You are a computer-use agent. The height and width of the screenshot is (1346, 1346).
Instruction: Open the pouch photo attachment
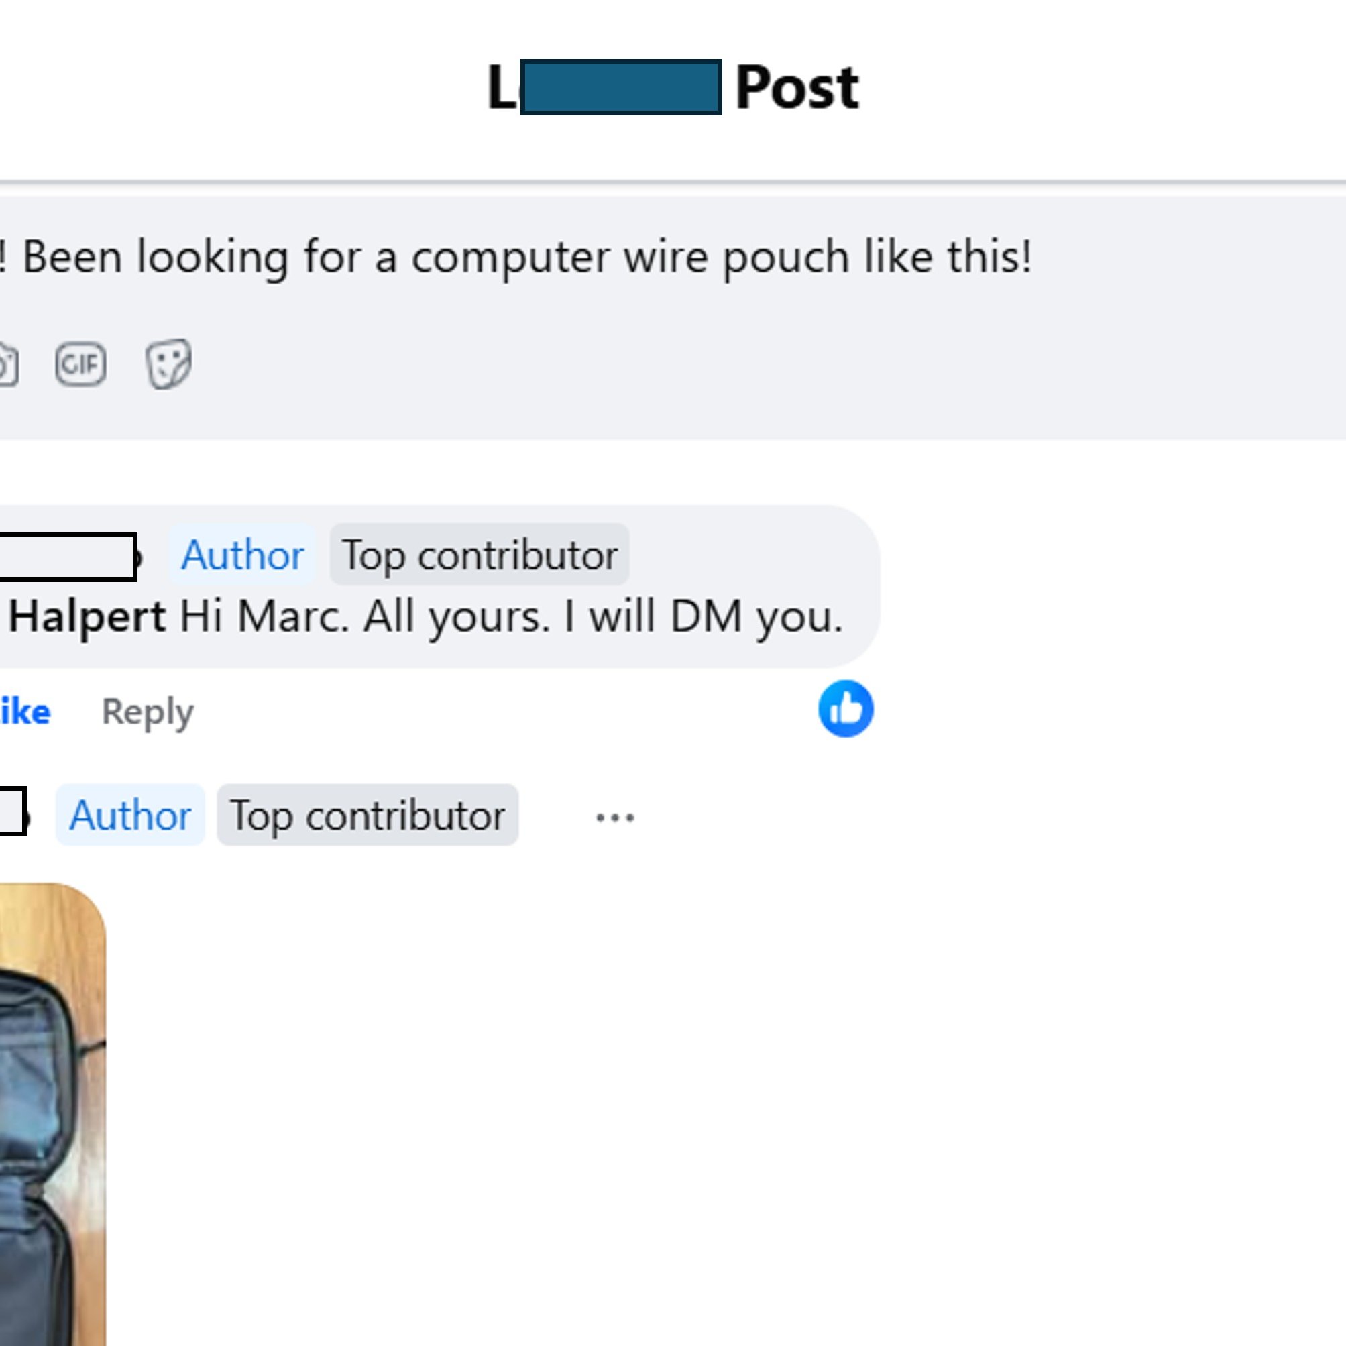tap(53, 1114)
